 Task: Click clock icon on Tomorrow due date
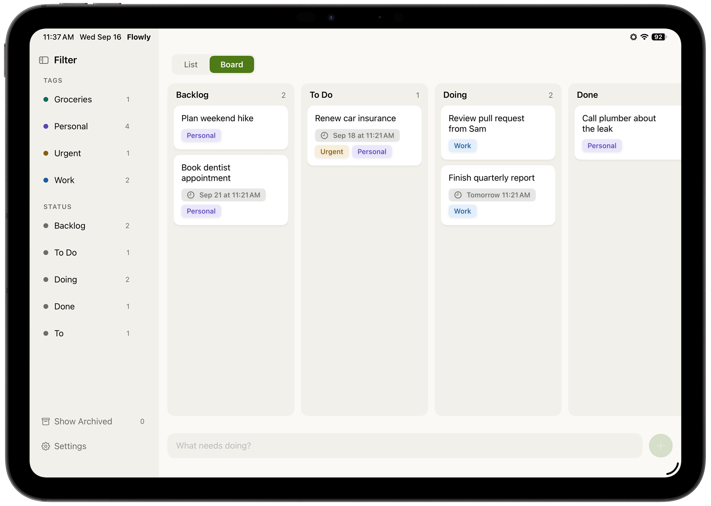458,195
